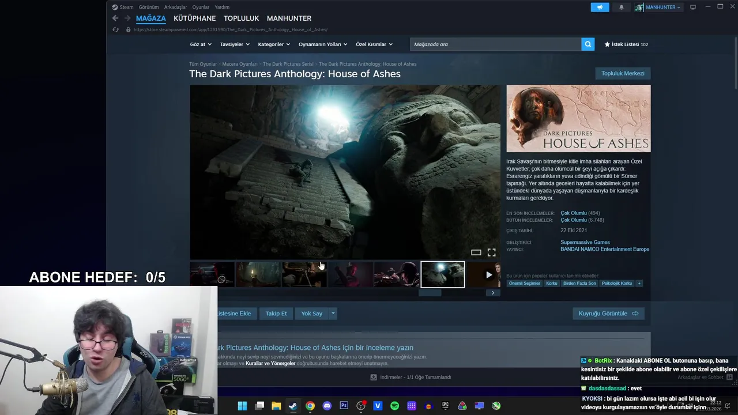Open Discord from the taskbar
This screenshot has width=738, height=415.
[x=327, y=406]
